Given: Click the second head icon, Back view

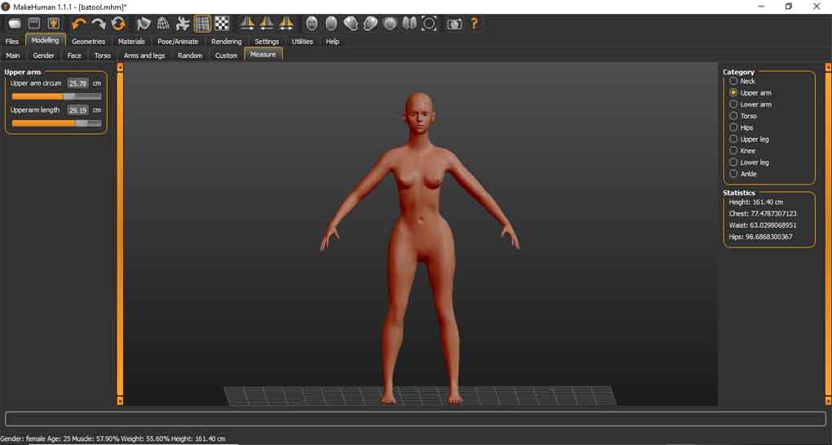Looking at the screenshot, I should 331,24.
